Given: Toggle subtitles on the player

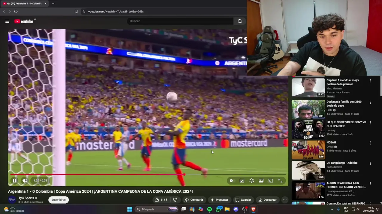Looking at the screenshot, I should pos(242,180).
